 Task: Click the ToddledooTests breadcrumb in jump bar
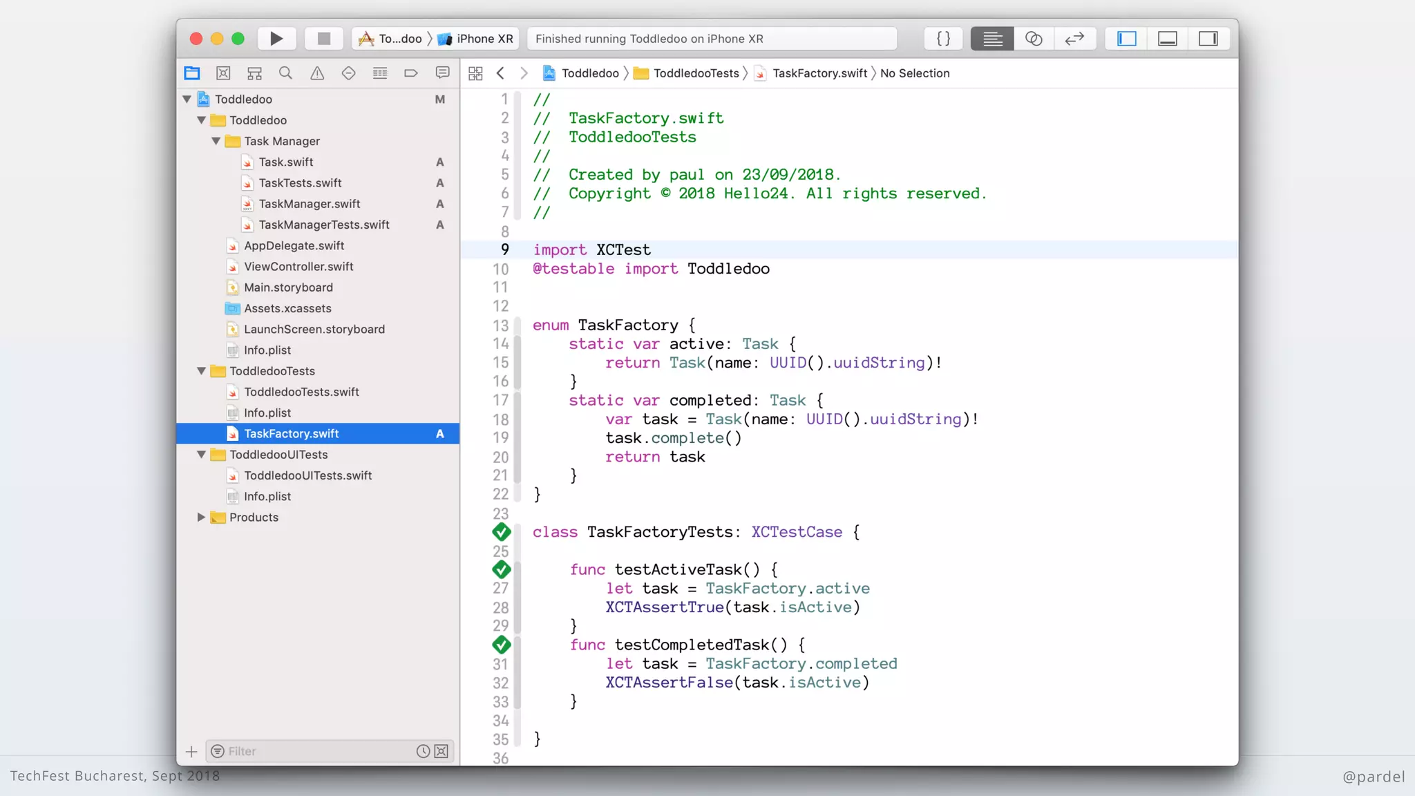(696, 73)
